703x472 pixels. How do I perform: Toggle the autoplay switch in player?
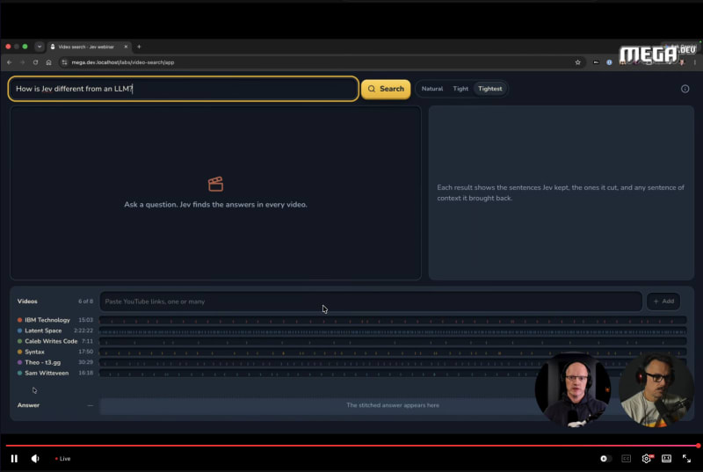tap(605, 459)
